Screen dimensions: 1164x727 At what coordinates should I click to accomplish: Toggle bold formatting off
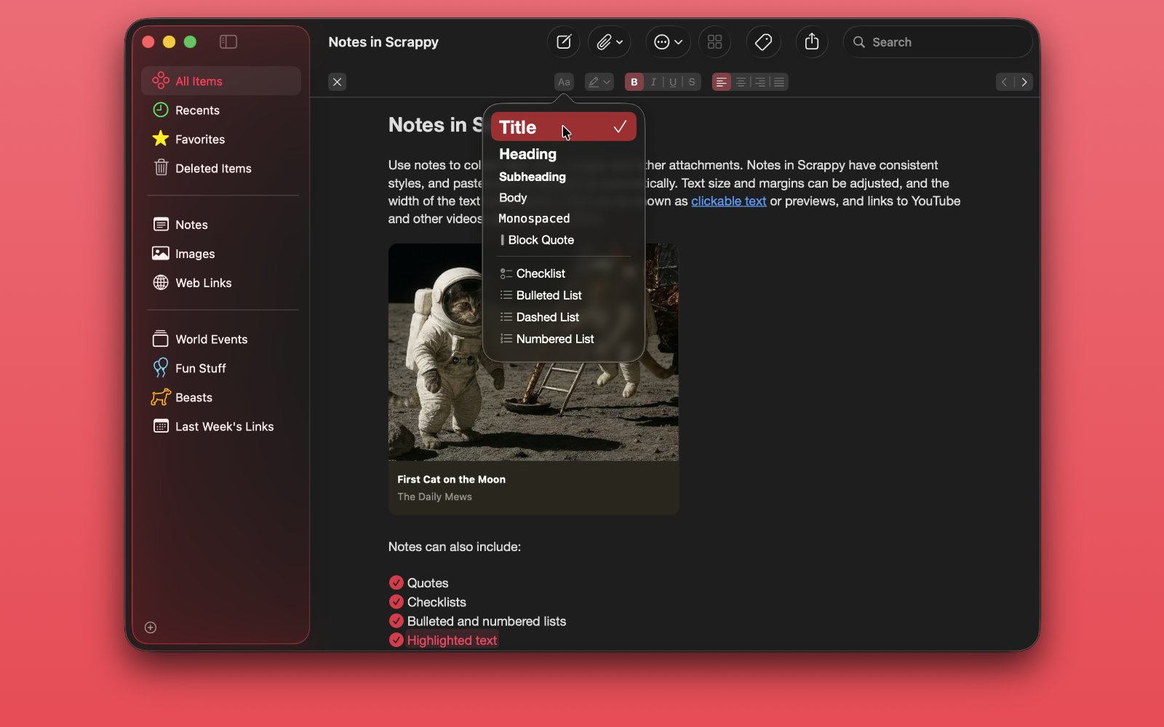pyautogui.click(x=634, y=81)
